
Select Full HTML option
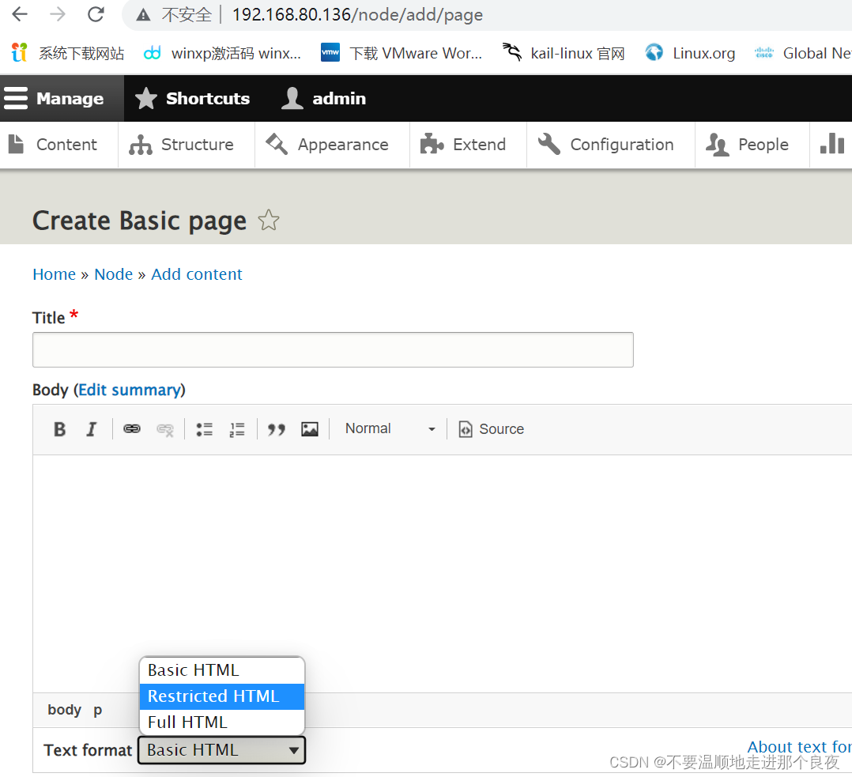click(x=221, y=722)
